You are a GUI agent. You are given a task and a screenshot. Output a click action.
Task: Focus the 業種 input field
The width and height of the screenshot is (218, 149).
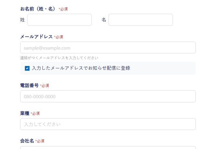(x=108, y=124)
